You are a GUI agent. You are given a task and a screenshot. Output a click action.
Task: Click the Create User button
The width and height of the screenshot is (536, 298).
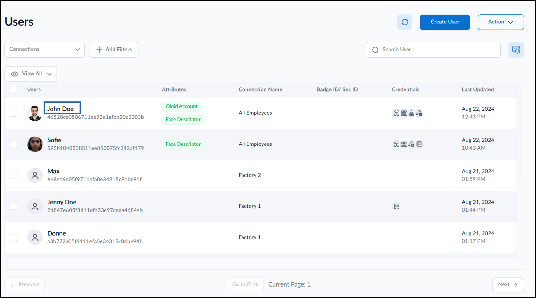click(445, 22)
